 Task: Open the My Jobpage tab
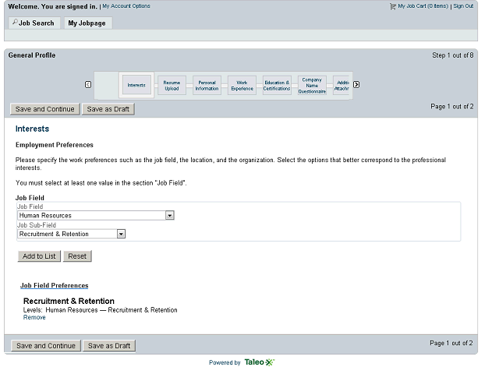click(x=88, y=23)
